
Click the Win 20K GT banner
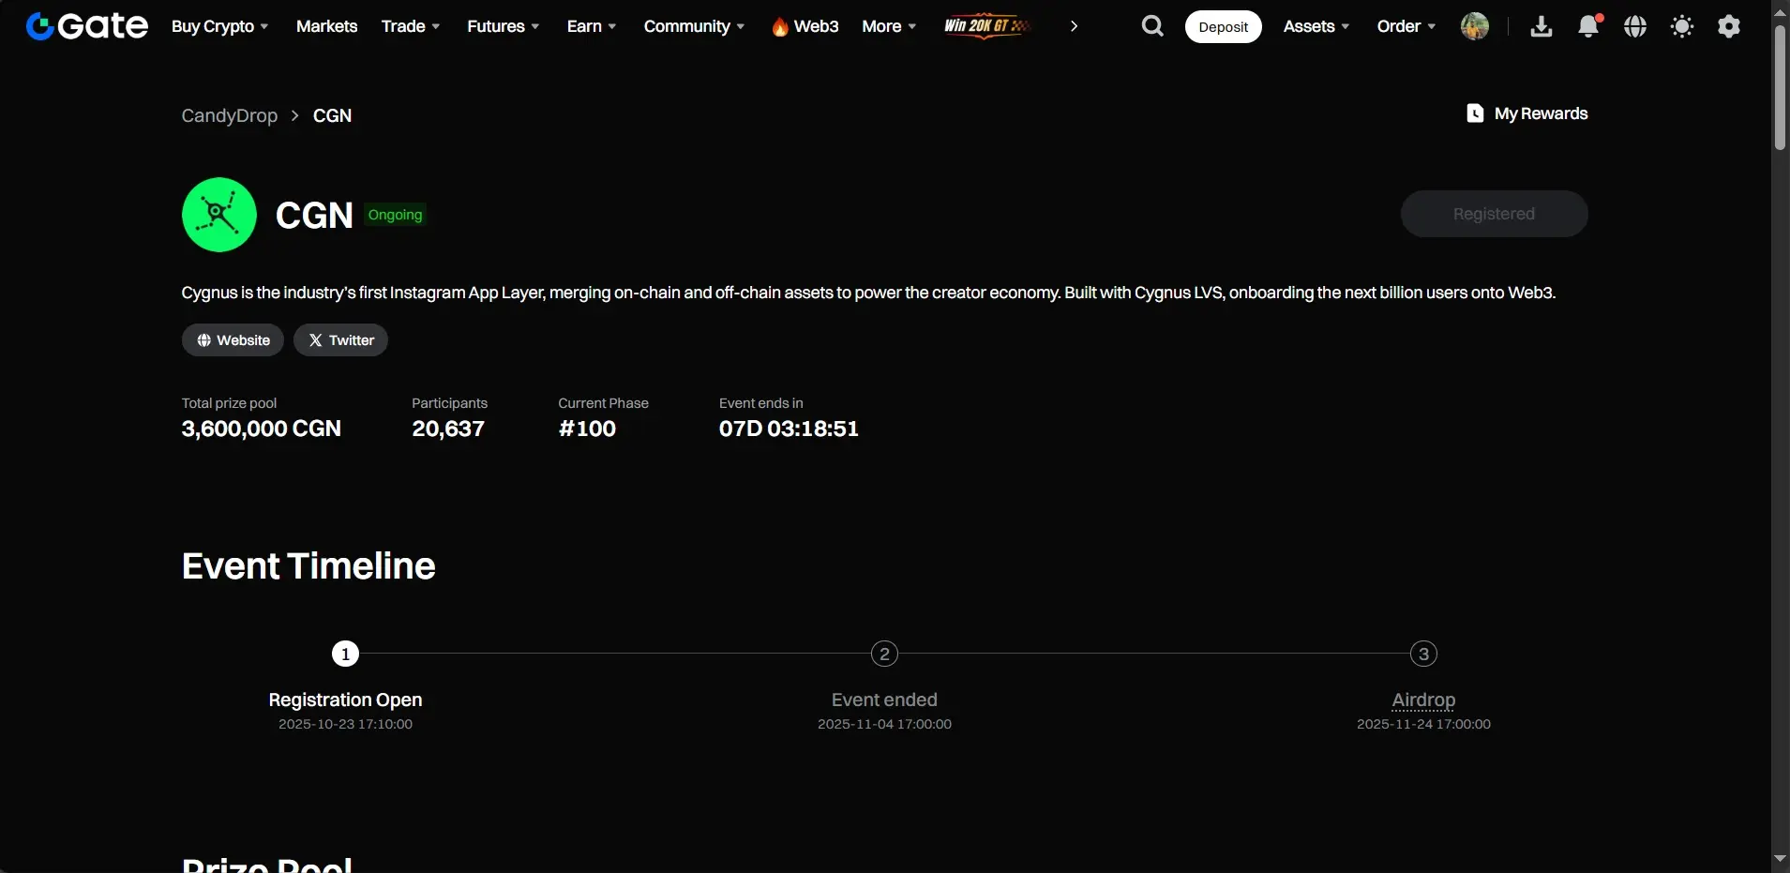click(x=987, y=26)
